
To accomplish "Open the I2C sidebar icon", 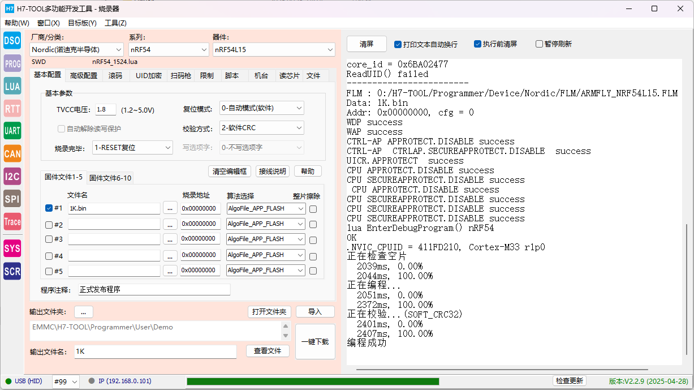I will point(12,176).
